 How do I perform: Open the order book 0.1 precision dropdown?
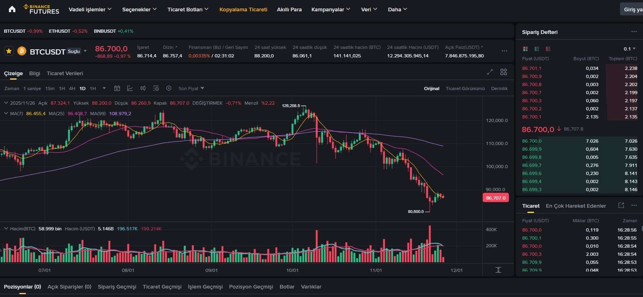click(630, 49)
